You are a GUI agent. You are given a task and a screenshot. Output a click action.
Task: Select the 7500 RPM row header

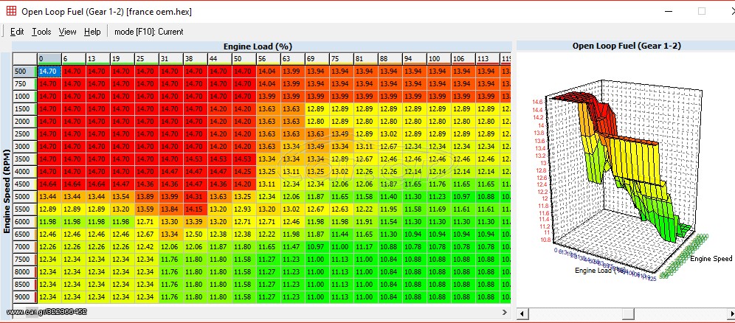tap(25, 260)
